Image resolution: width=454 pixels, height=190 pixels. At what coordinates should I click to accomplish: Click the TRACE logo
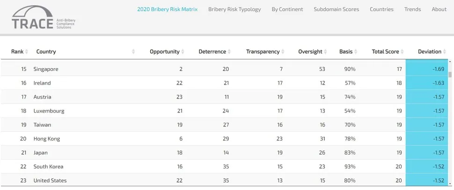43,18
